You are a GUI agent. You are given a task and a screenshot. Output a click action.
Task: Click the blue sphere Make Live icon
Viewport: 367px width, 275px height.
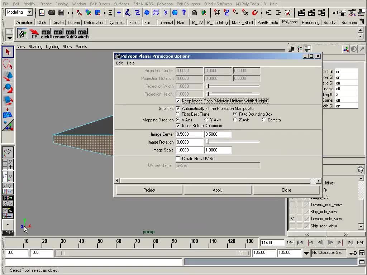tap(175, 13)
